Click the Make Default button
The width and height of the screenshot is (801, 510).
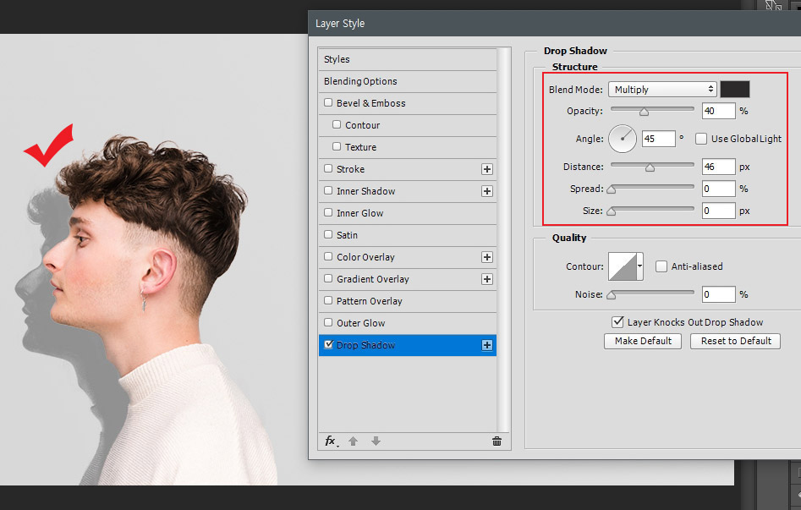point(643,341)
